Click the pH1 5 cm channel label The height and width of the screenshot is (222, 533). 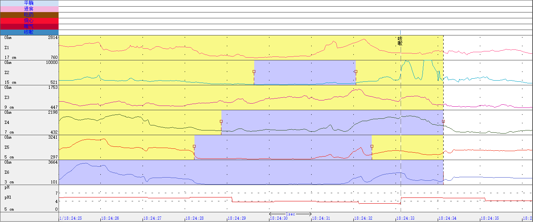pyautogui.click(x=8, y=198)
